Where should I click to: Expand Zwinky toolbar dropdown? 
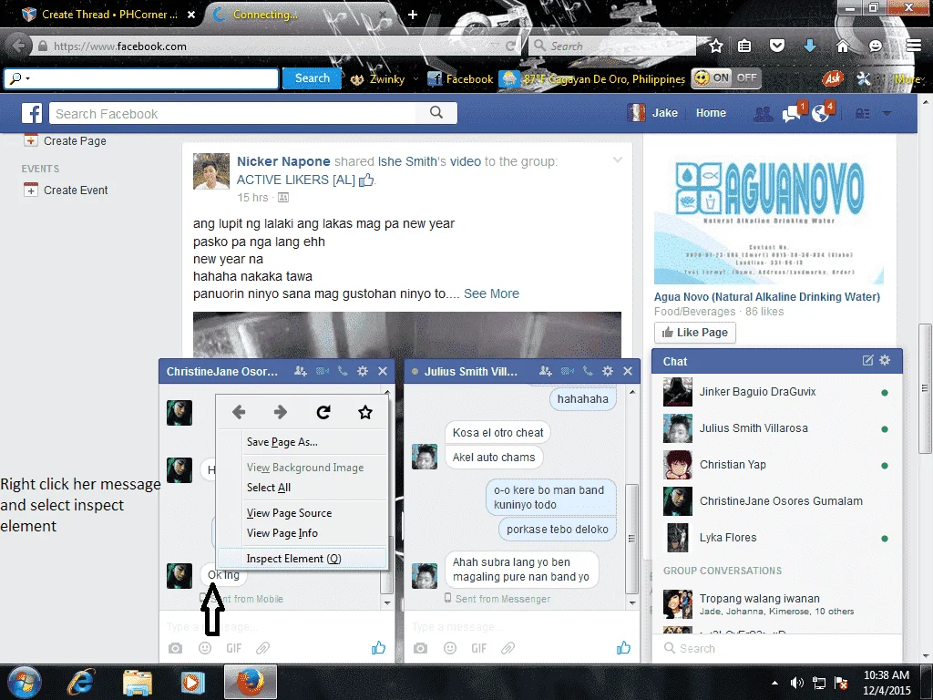point(415,78)
